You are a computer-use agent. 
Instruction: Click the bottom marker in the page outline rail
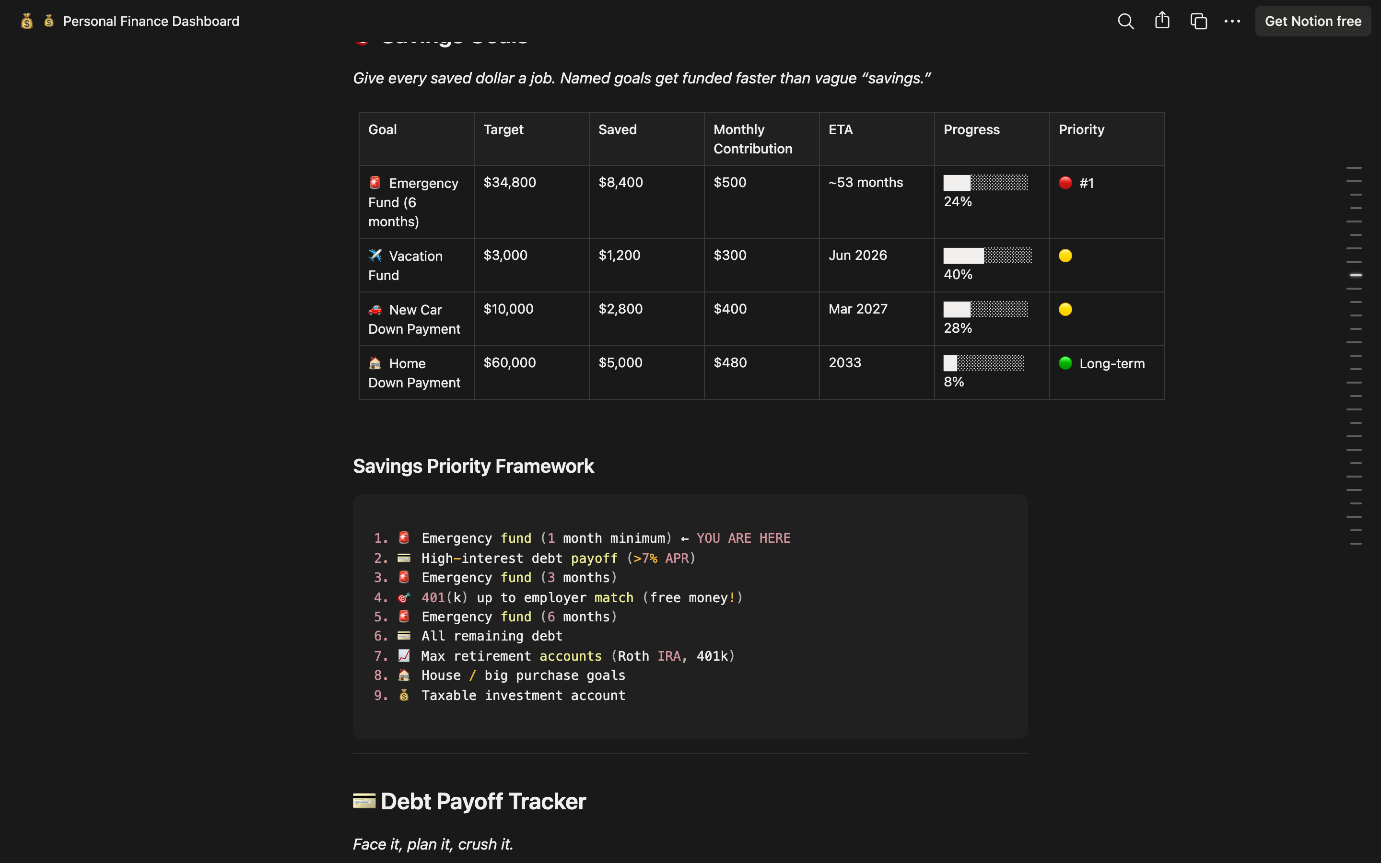point(1356,544)
